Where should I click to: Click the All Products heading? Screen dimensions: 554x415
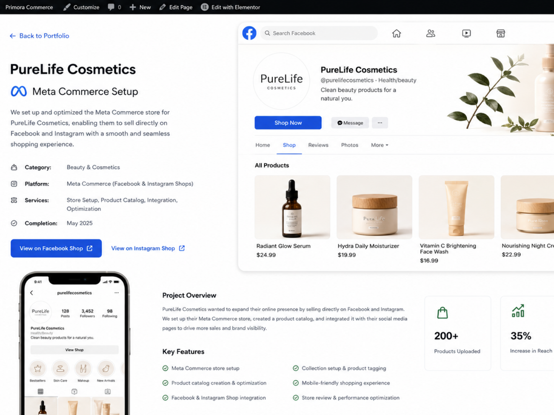click(272, 165)
